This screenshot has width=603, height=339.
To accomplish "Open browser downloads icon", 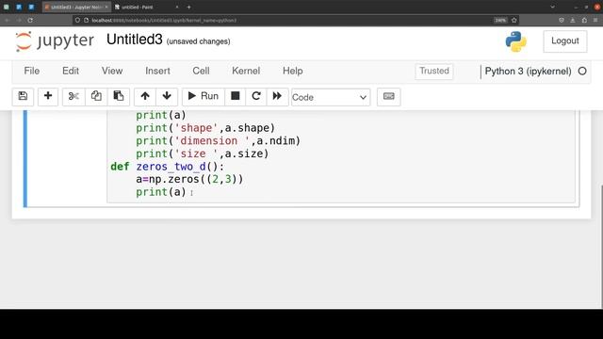I will [573, 20].
